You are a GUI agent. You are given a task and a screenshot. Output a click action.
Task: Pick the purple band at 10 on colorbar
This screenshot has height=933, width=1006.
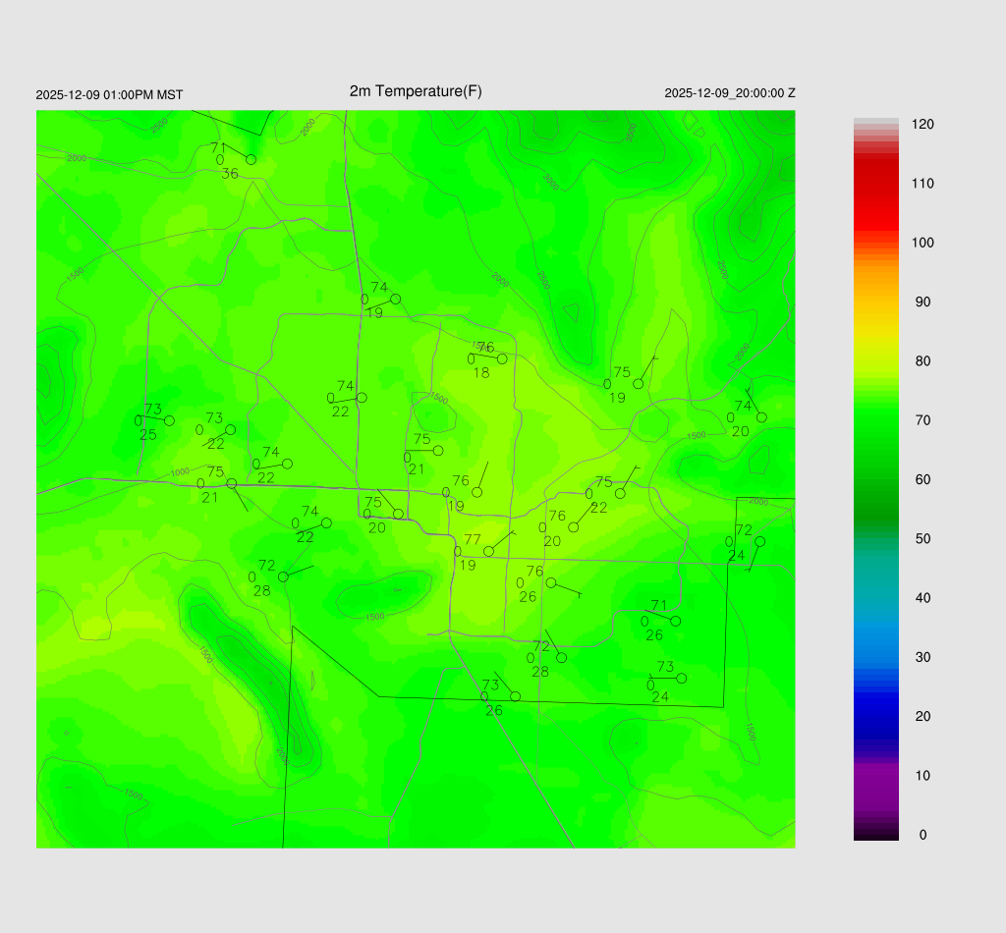(x=875, y=775)
